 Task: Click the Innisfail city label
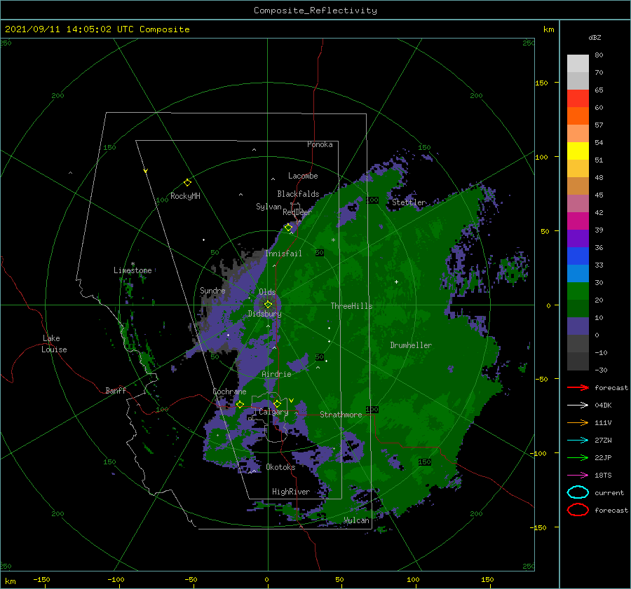click(x=283, y=254)
